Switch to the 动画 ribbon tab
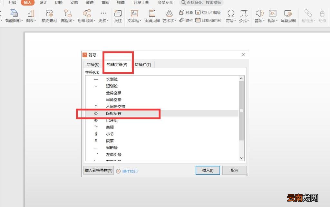 tap(74, 3)
